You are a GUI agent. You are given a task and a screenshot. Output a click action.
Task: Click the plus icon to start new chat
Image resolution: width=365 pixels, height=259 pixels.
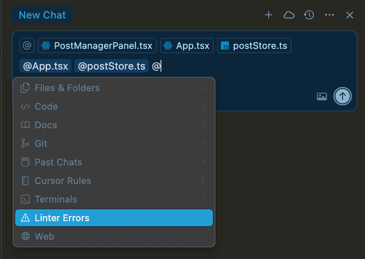coord(268,15)
